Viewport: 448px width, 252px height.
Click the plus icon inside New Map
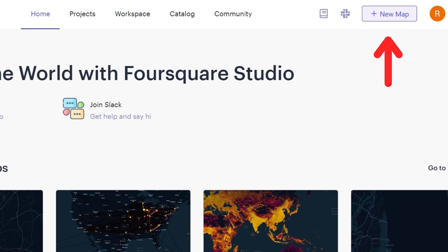(374, 14)
